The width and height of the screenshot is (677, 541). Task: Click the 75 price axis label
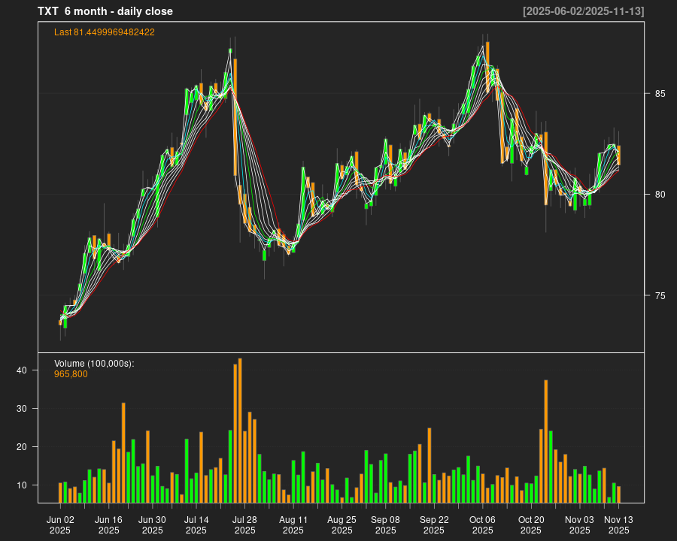point(660,295)
